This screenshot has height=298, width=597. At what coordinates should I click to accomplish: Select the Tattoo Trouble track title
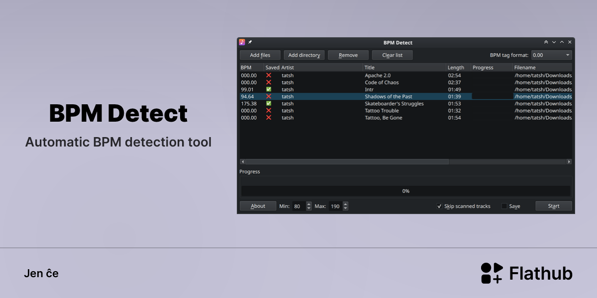tap(382, 111)
